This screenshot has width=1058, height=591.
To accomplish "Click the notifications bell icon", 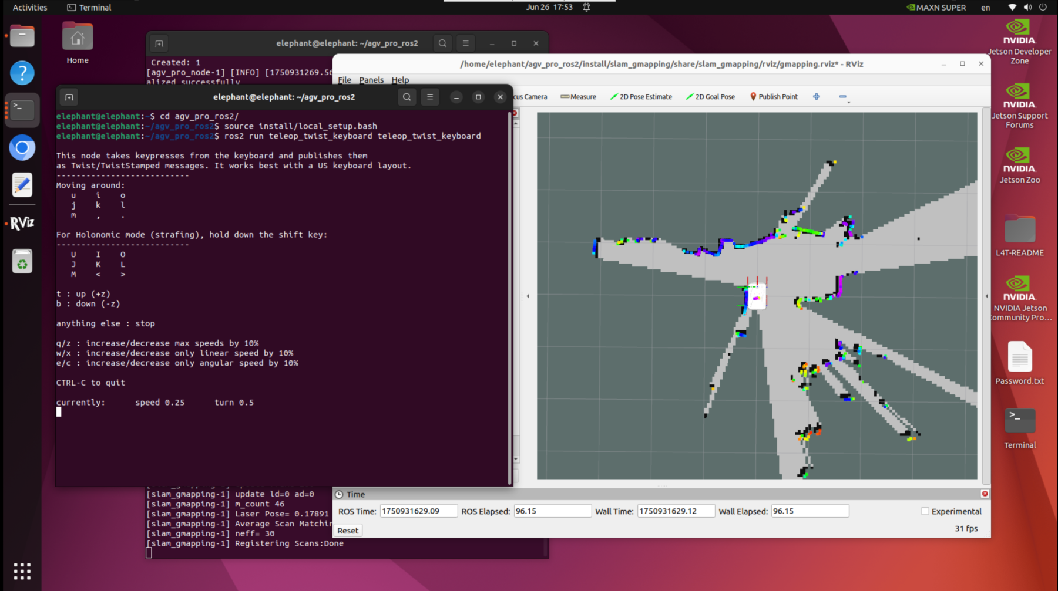I will [586, 8].
